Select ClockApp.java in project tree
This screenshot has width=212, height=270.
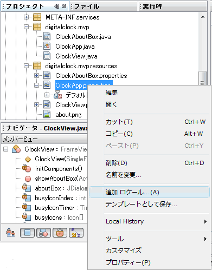[x=75, y=47]
